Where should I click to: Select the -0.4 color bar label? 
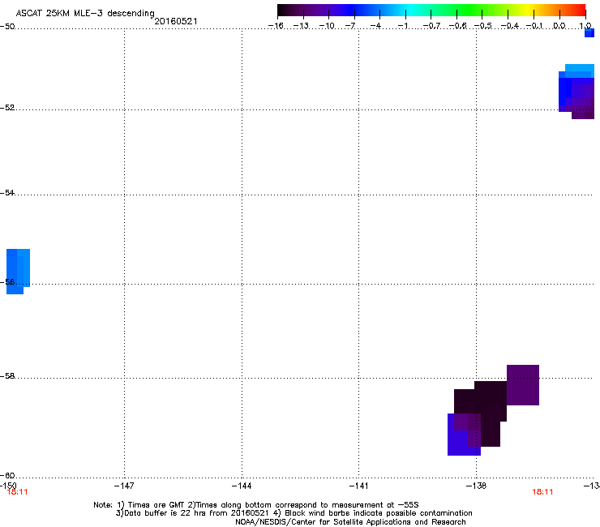pyautogui.click(x=509, y=26)
